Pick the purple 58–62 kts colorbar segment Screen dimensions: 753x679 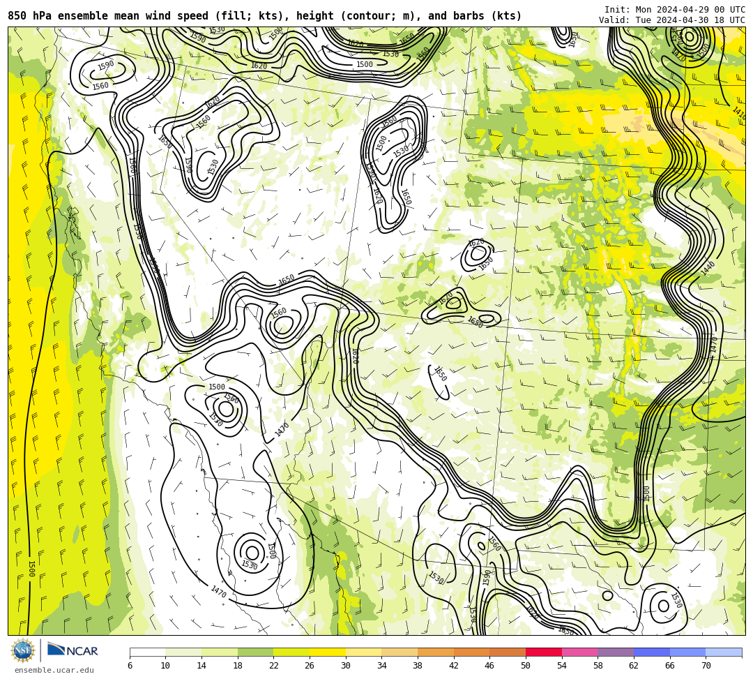pyautogui.click(x=616, y=652)
